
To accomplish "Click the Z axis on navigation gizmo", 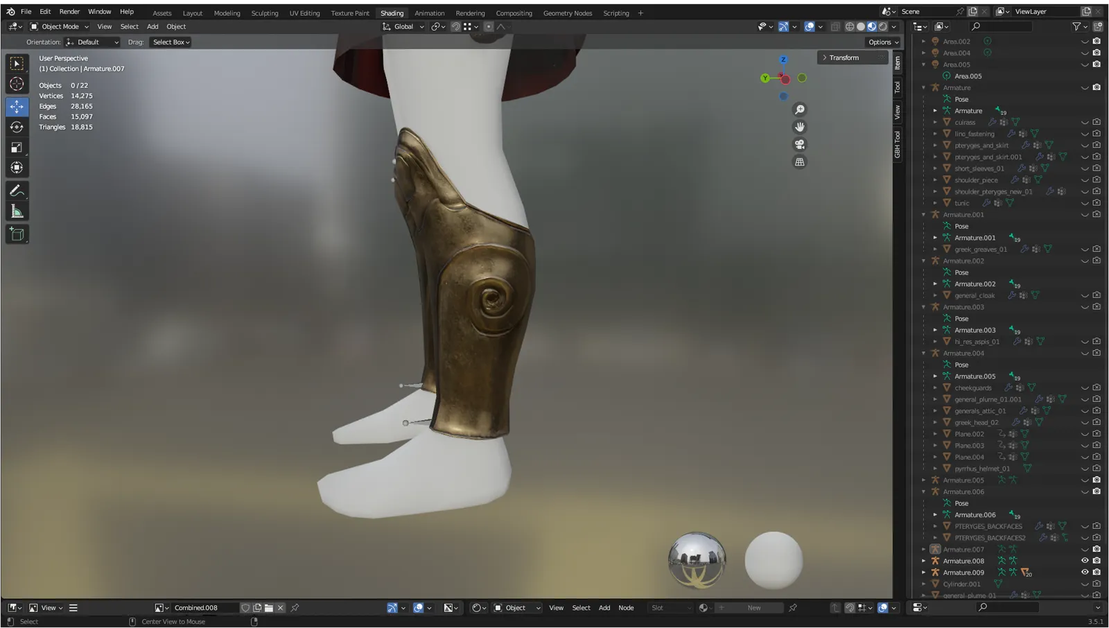I will click(x=783, y=60).
